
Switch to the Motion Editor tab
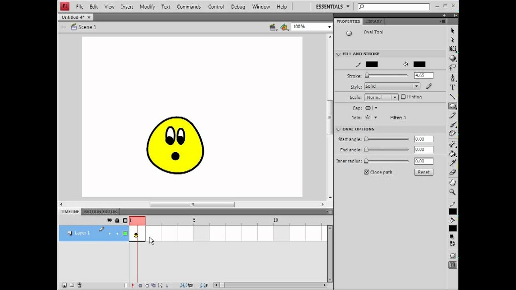[100, 211]
